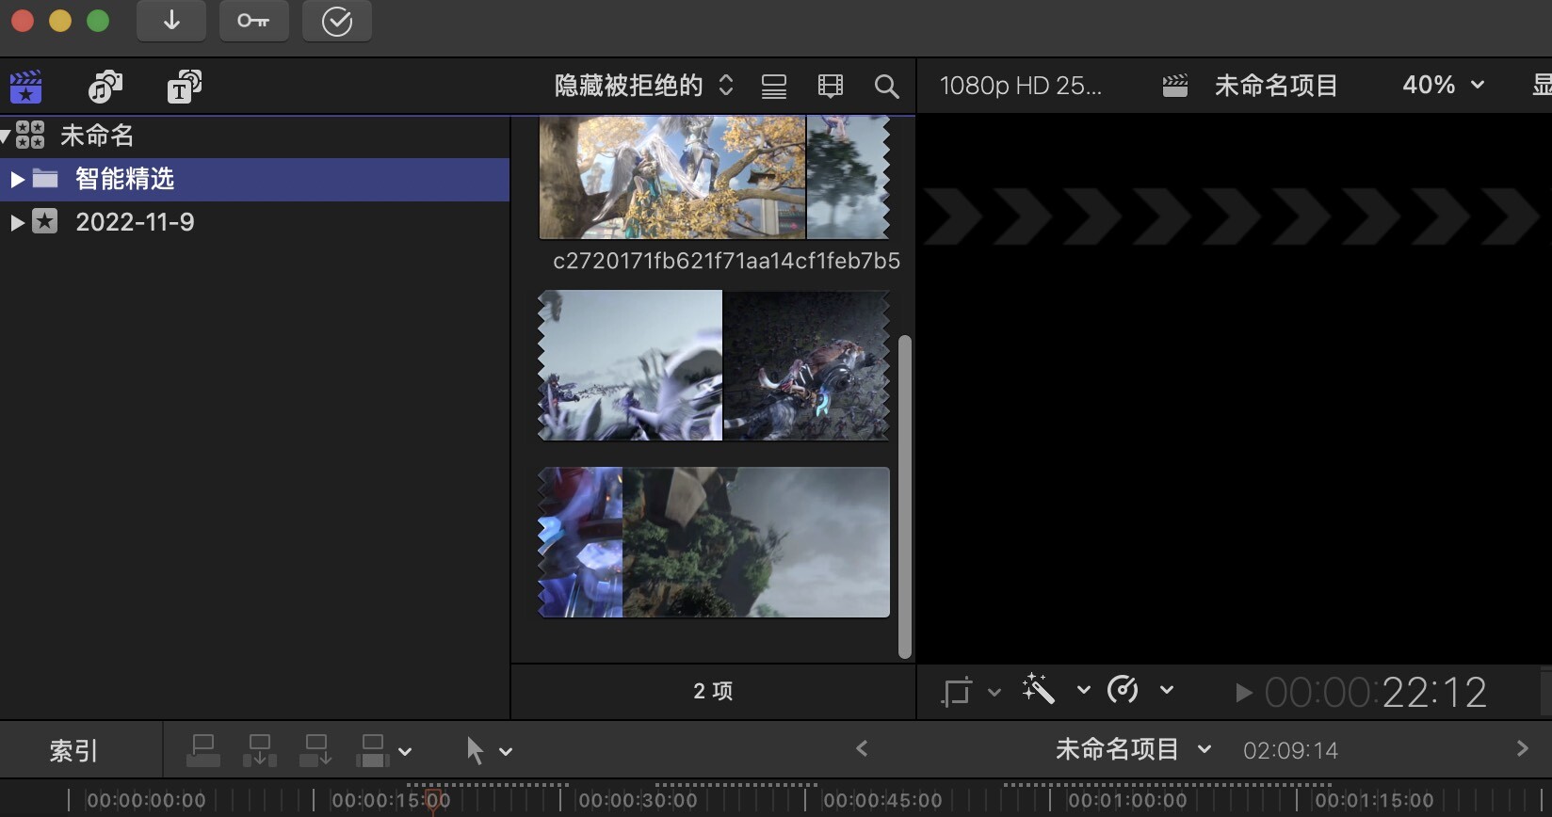Open the edit options dropdown chevron
The height and width of the screenshot is (817, 1552).
(405, 752)
